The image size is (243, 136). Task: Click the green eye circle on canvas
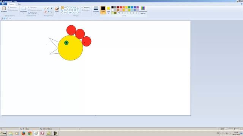(66, 43)
